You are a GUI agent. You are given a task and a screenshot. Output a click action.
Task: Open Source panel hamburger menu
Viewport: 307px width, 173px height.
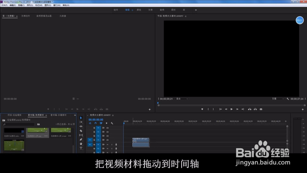coord(17,16)
